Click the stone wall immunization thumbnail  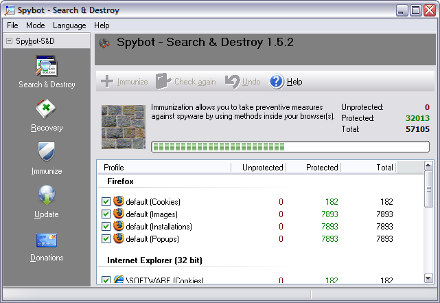(124, 127)
